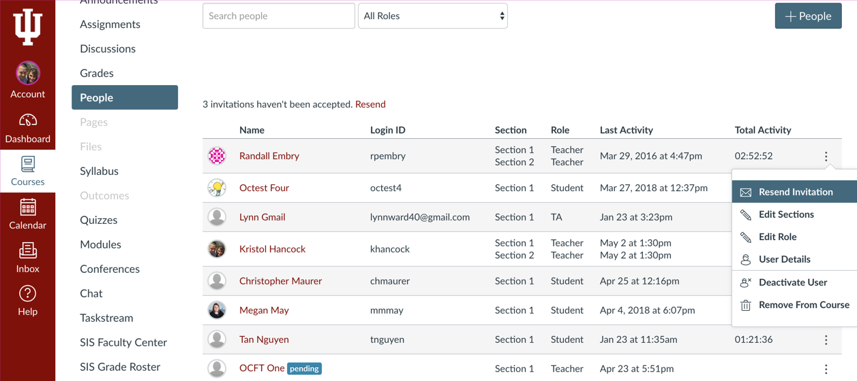Open Taskstream in course navigation

(106, 318)
